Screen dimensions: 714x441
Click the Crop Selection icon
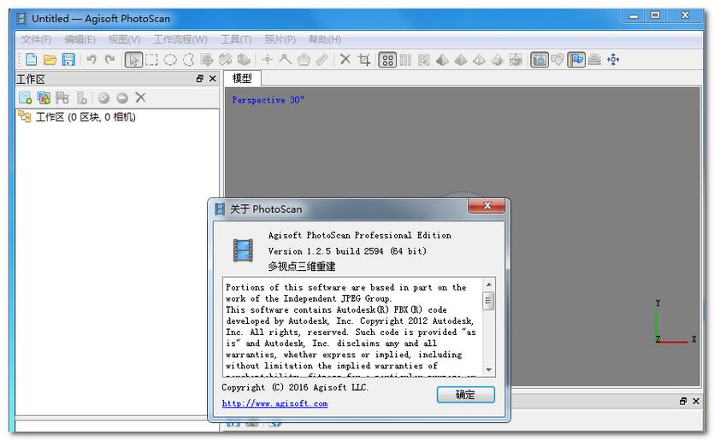tap(363, 60)
